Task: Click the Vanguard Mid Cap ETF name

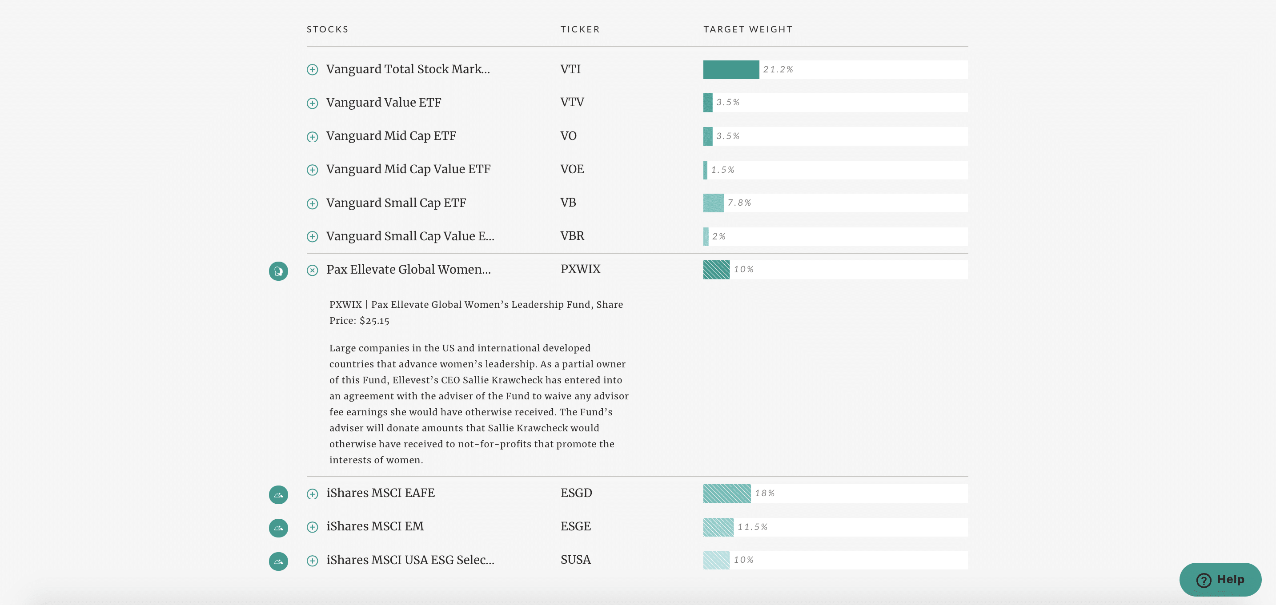Action: pyautogui.click(x=391, y=135)
